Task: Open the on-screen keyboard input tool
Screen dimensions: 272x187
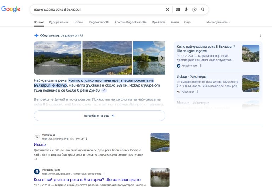Action: [178, 10]
